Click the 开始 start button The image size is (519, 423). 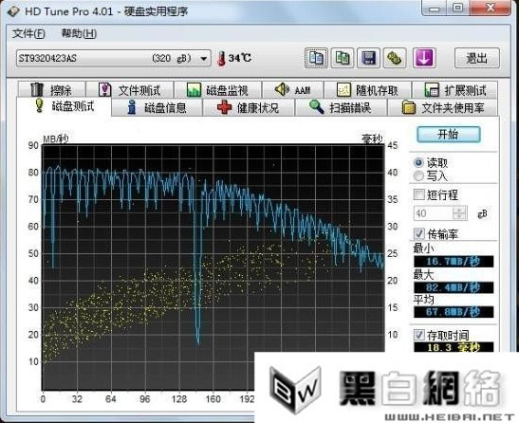point(448,135)
